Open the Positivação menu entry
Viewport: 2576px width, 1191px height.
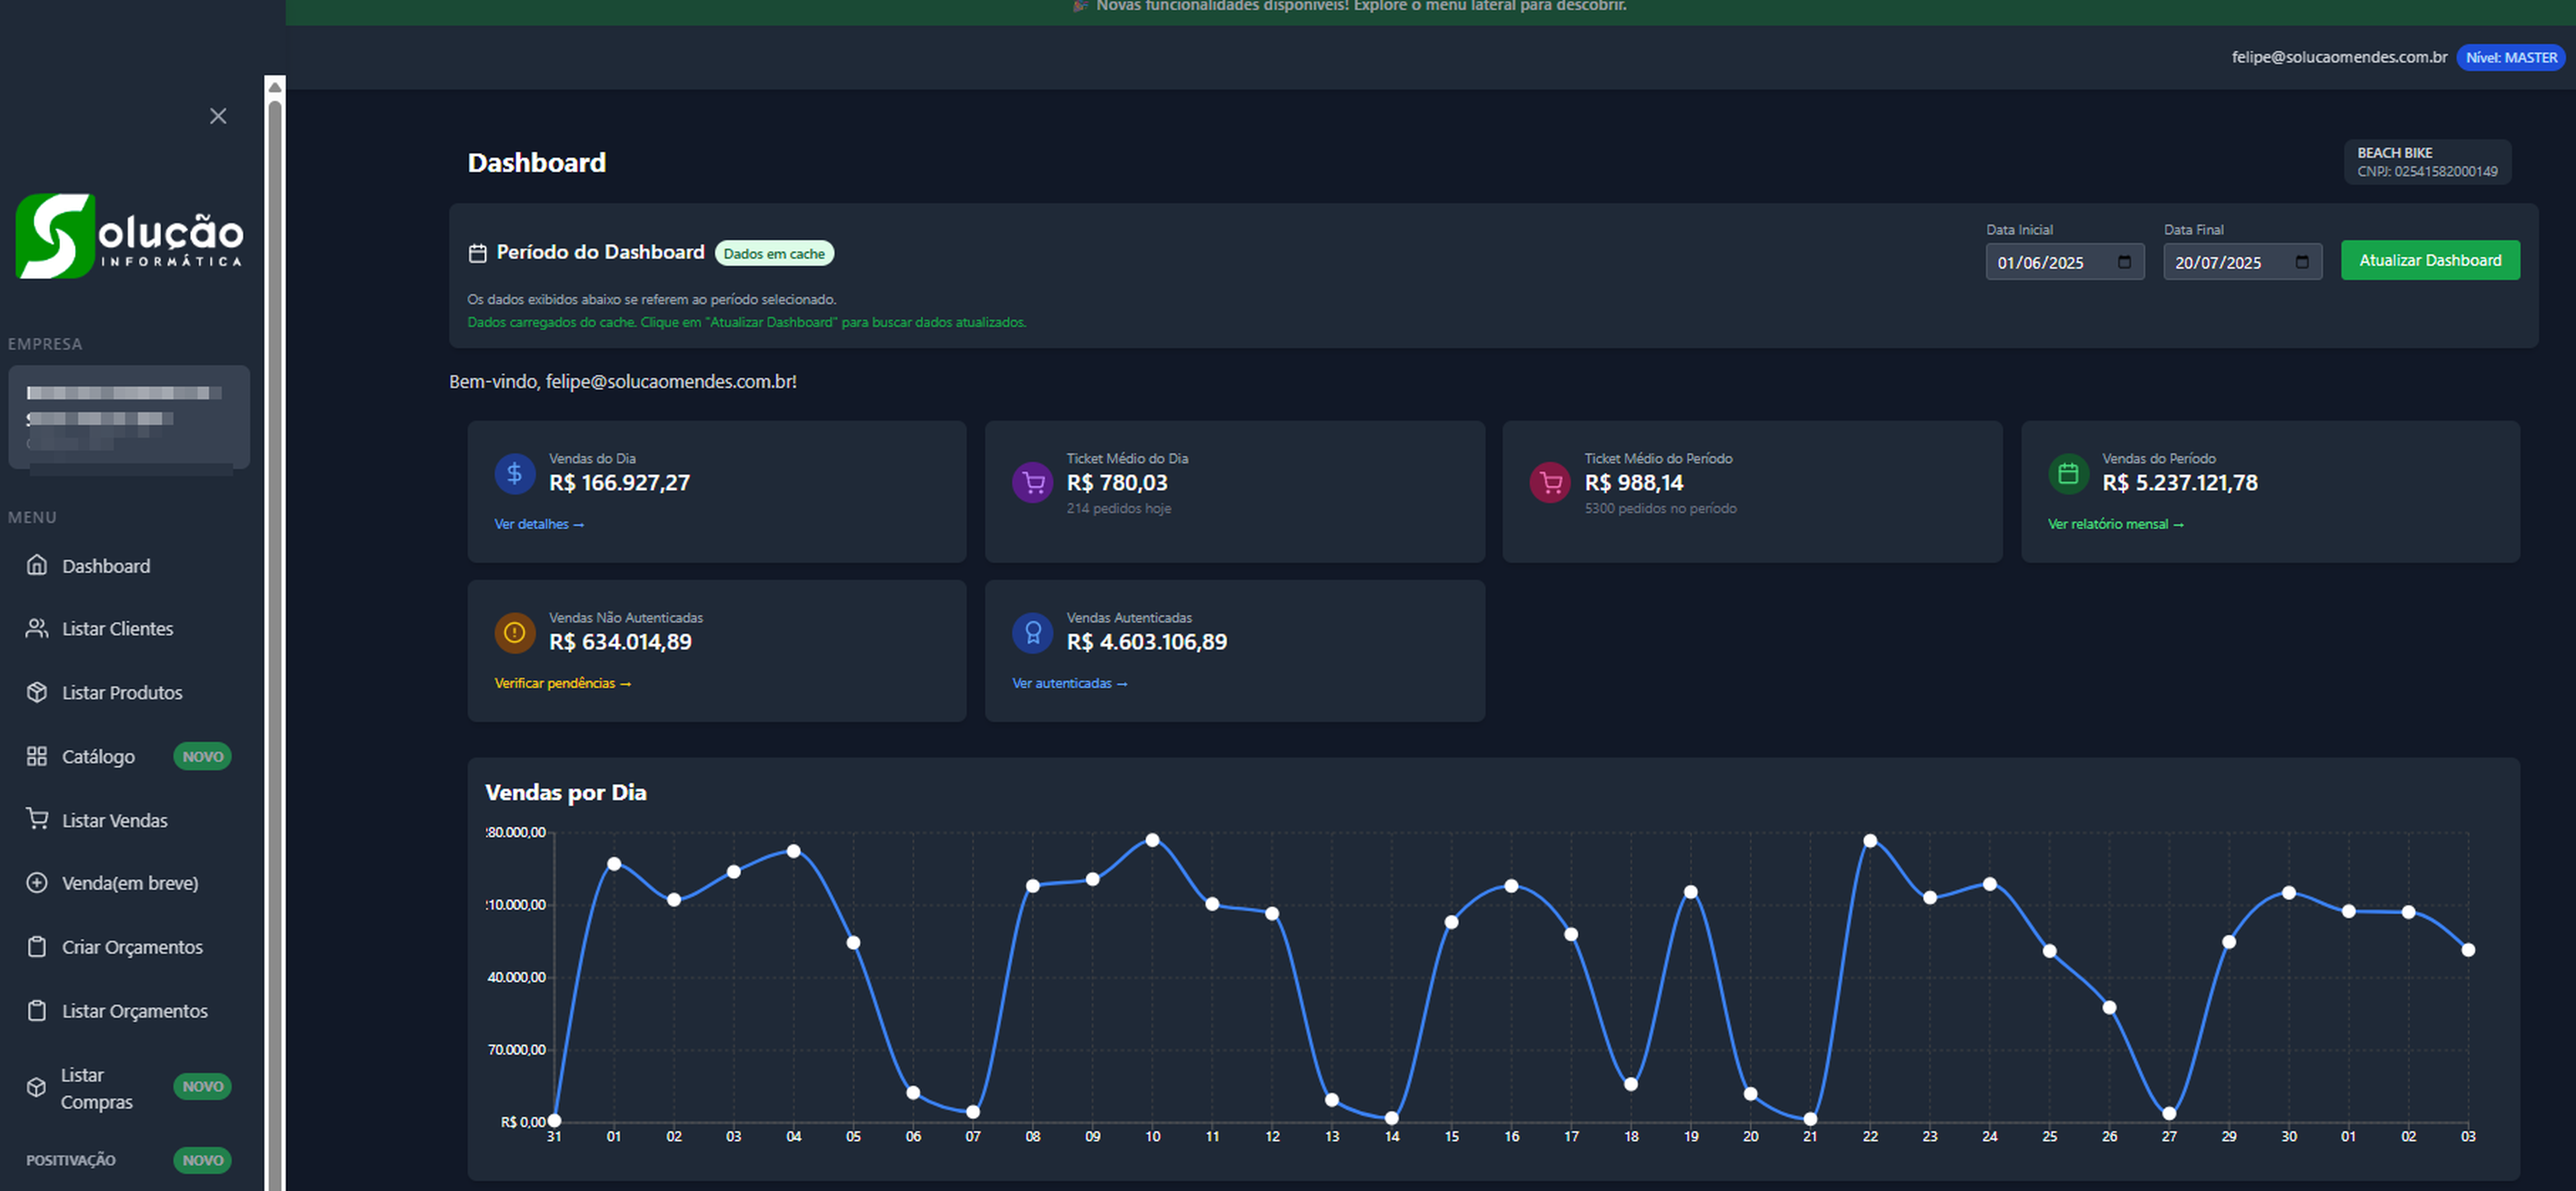[x=70, y=1160]
